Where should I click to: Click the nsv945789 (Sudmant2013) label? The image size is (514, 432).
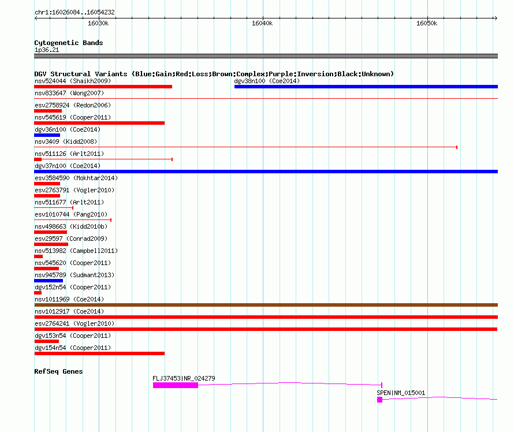tap(75, 275)
